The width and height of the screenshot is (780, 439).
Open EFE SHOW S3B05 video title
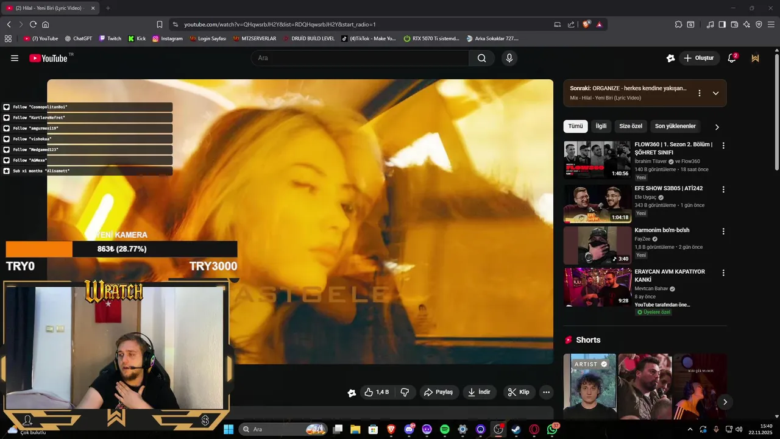(x=668, y=188)
